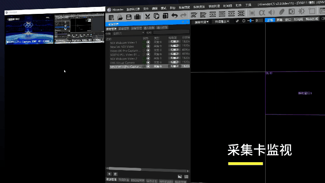Click the 特效区域 view button
Image resolution: width=325 pixels, height=183 pixels.
pyautogui.click(x=312, y=19)
